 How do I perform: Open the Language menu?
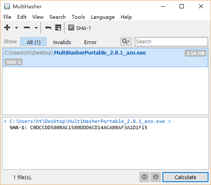click(x=103, y=17)
